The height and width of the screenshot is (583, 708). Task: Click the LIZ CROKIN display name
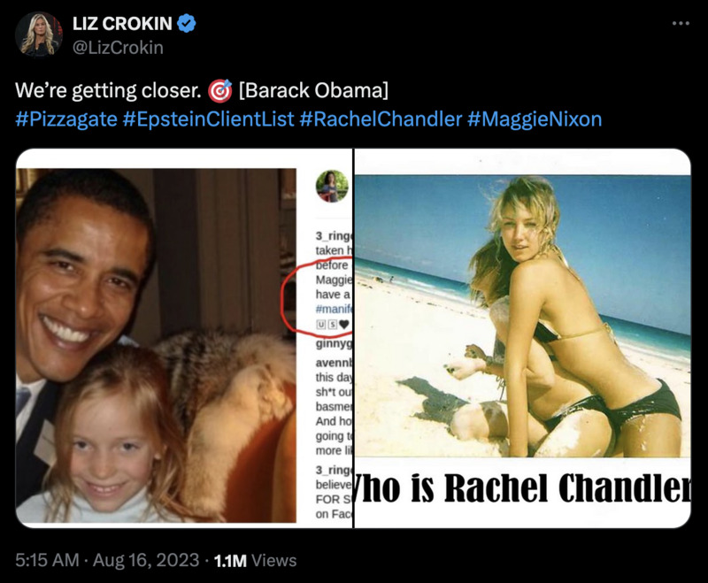(x=122, y=24)
